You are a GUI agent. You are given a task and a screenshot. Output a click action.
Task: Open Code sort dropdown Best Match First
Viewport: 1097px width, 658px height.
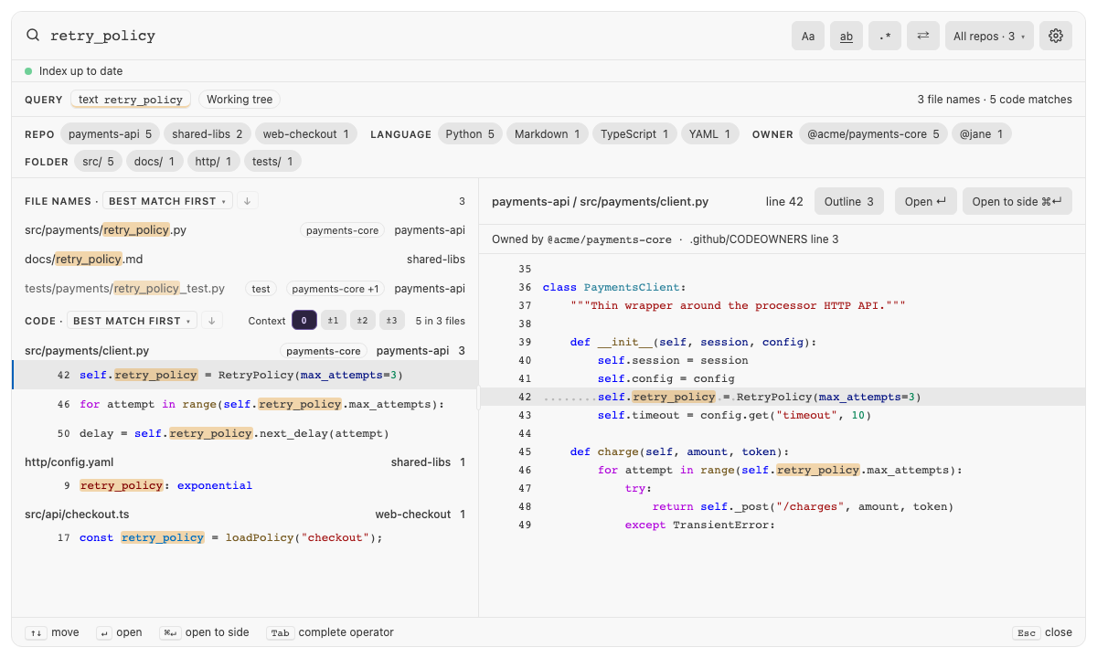pyautogui.click(x=132, y=321)
